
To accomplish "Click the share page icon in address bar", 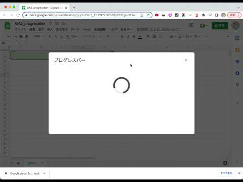I will pos(142,15).
